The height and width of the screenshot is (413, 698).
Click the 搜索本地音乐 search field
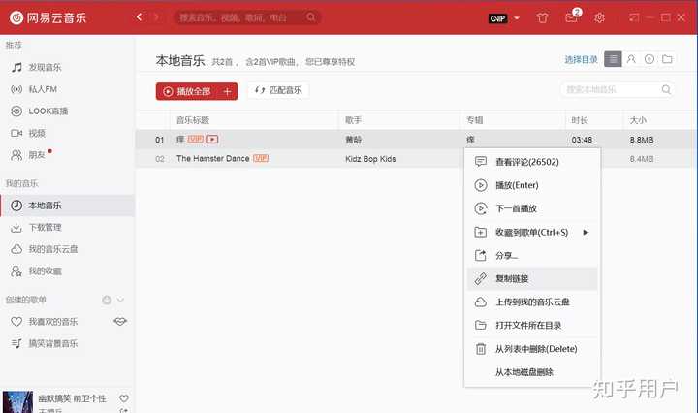(617, 89)
